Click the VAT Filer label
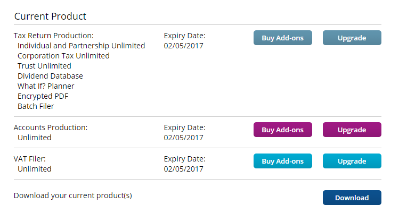The height and width of the screenshot is (213, 399). (x=31, y=159)
